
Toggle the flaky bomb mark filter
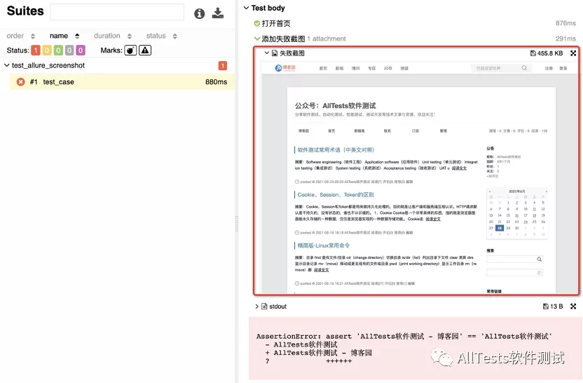(x=130, y=51)
